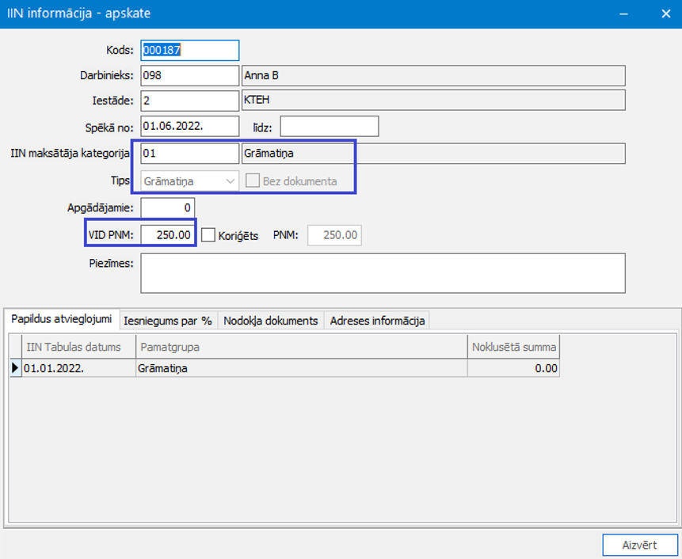The height and width of the screenshot is (559, 682).
Task: Click the Aizvērt button
Action: pyautogui.click(x=639, y=545)
